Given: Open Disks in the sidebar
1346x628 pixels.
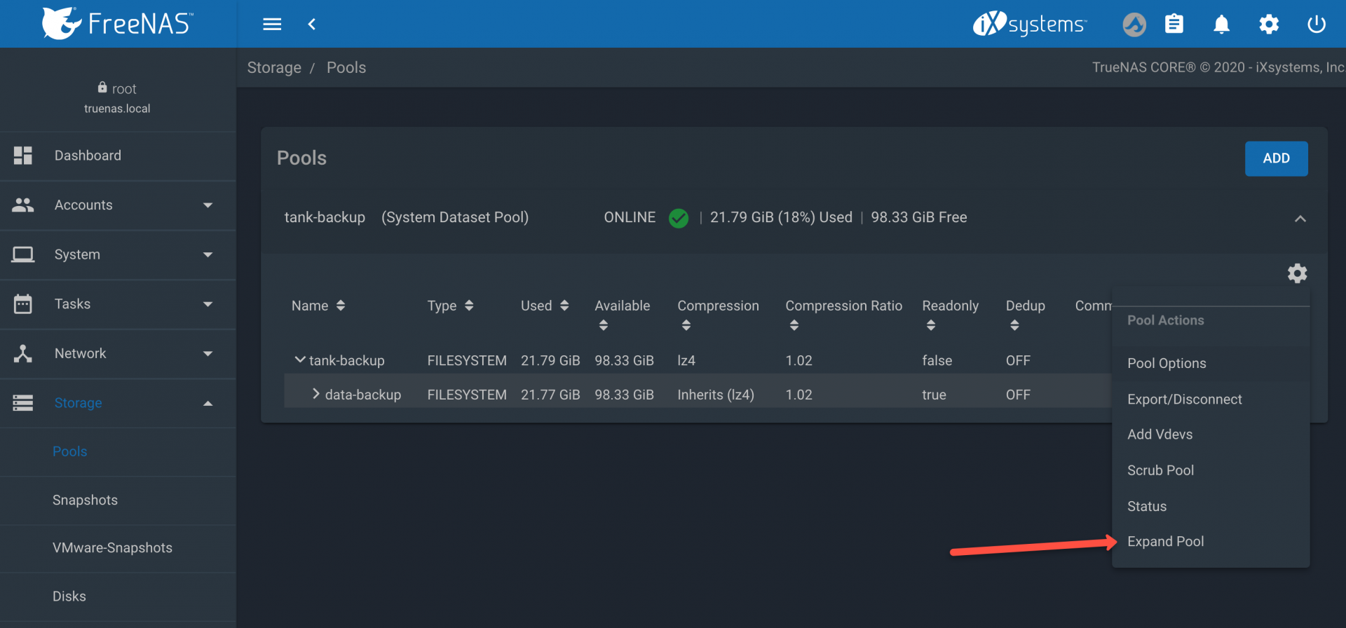Looking at the screenshot, I should coord(69,596).
